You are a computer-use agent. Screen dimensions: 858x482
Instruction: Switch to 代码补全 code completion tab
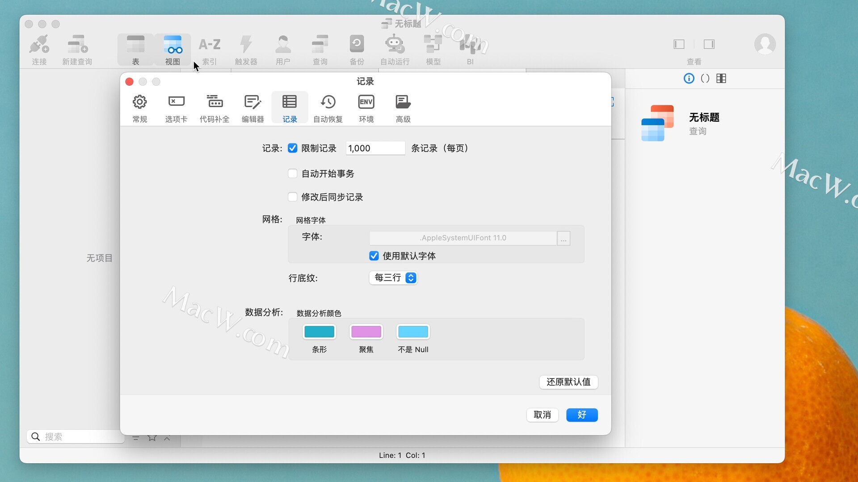point(214,108)
